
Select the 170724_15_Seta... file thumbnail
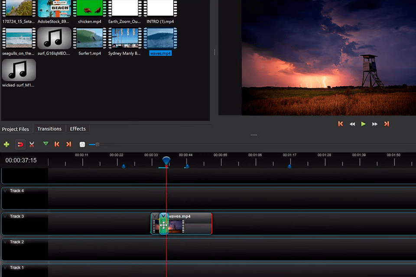pos(19,9)
